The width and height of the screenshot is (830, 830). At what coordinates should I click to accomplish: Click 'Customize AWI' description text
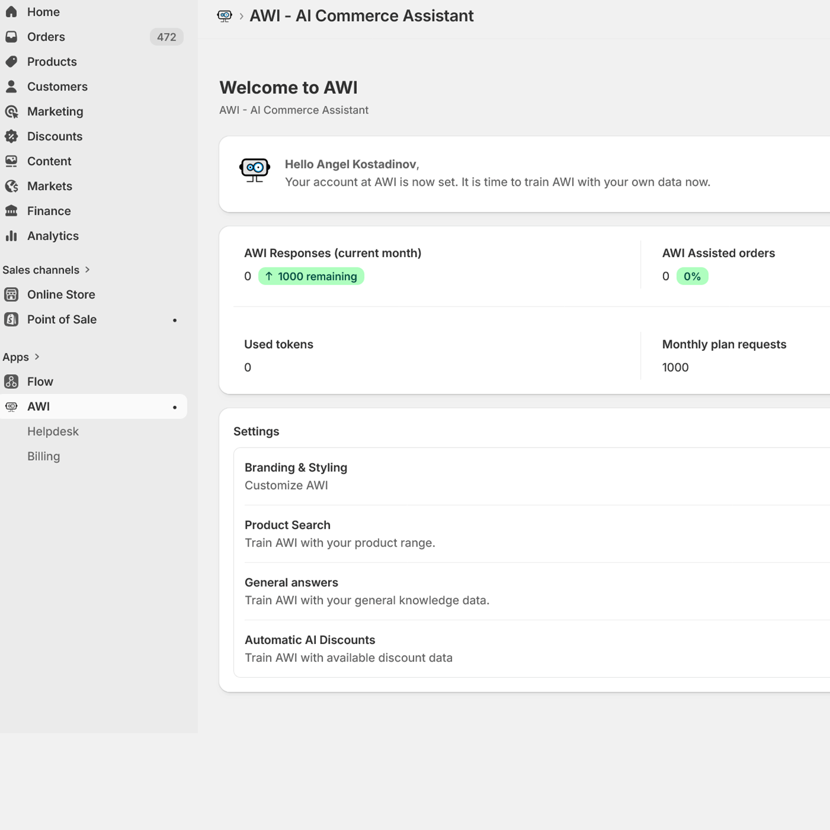pos(286,485)
